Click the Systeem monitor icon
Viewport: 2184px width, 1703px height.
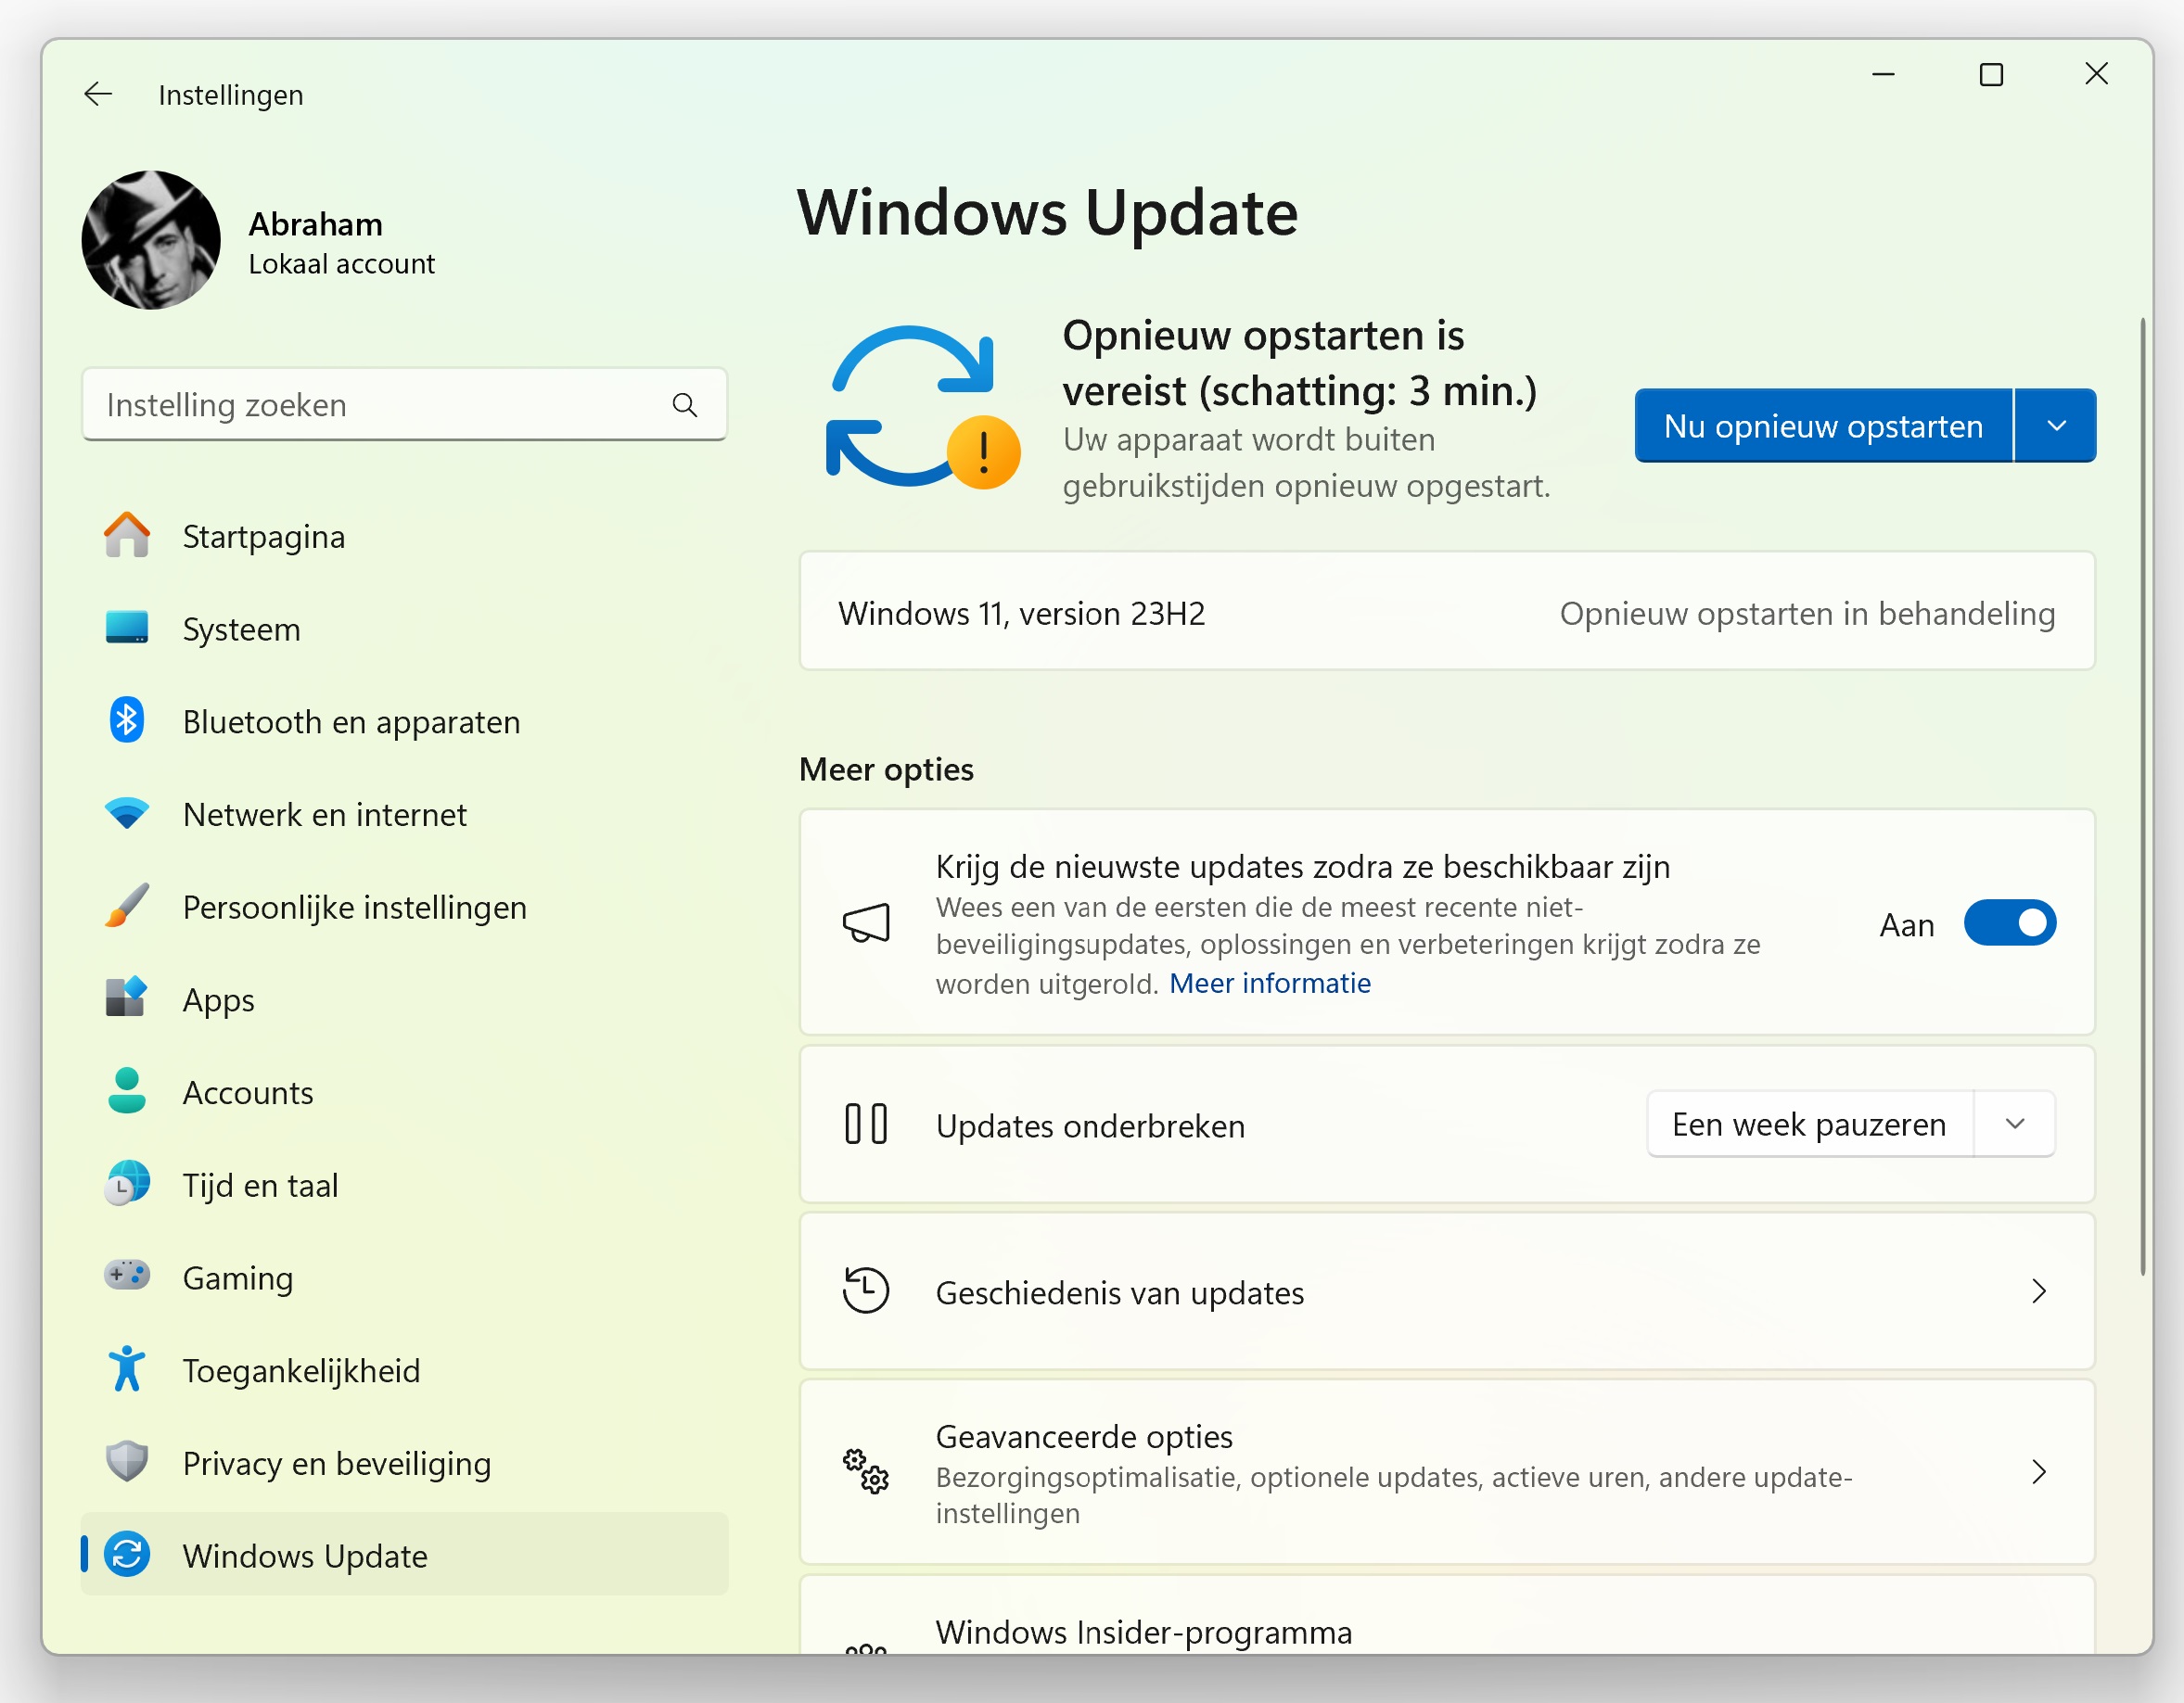tap(127, 628)
